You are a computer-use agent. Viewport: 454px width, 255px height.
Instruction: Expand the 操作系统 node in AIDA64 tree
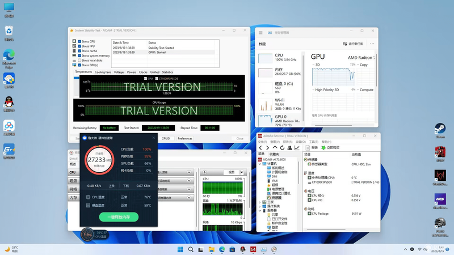(260, 206)
